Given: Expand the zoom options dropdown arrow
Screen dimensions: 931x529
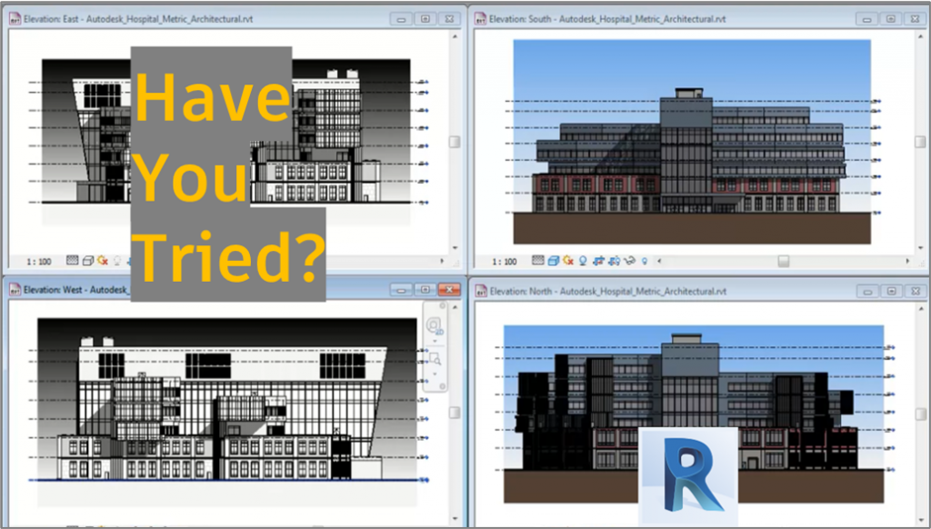Looking at the screenshot, I should click(435, 374).
